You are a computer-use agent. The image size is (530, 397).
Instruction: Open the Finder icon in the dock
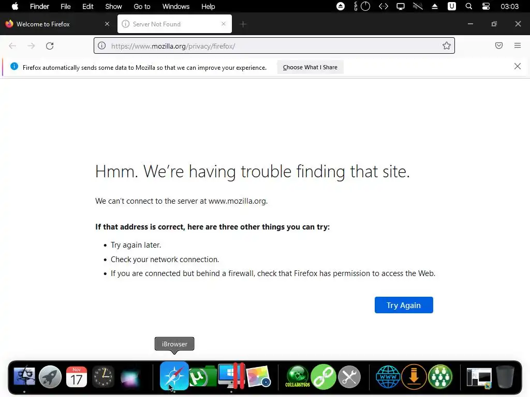[x=24, y=376]
